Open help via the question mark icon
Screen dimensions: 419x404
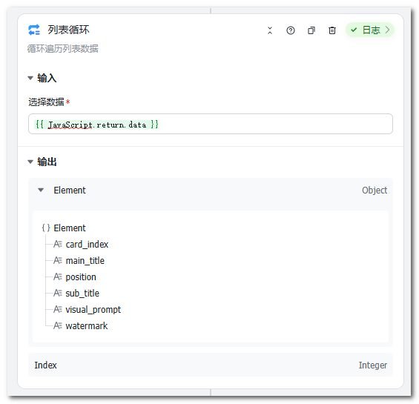(x=291, y=30)
